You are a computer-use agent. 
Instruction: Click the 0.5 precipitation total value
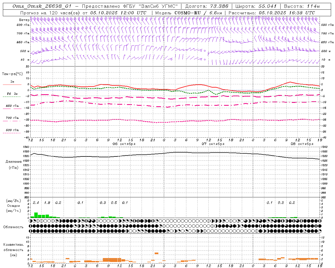pos(114,203)
